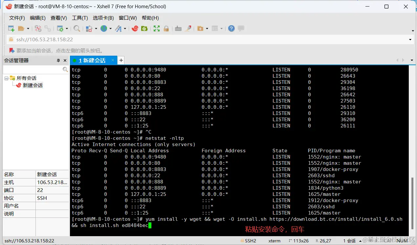Open Help with the blue question icon
The height and width of the screenshot is (245, 417).
coord(231,28)
